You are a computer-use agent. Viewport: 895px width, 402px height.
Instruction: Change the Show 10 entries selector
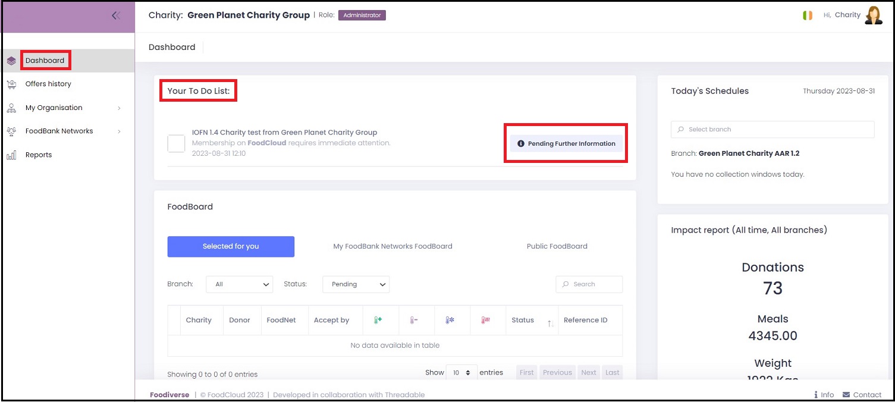click(461, 373)
